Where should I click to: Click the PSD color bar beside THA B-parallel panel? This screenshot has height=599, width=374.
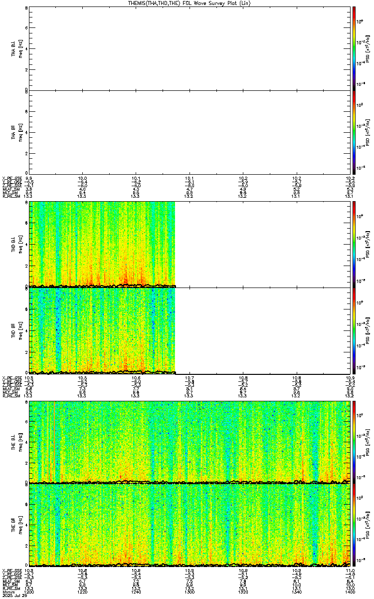(354, 132)
